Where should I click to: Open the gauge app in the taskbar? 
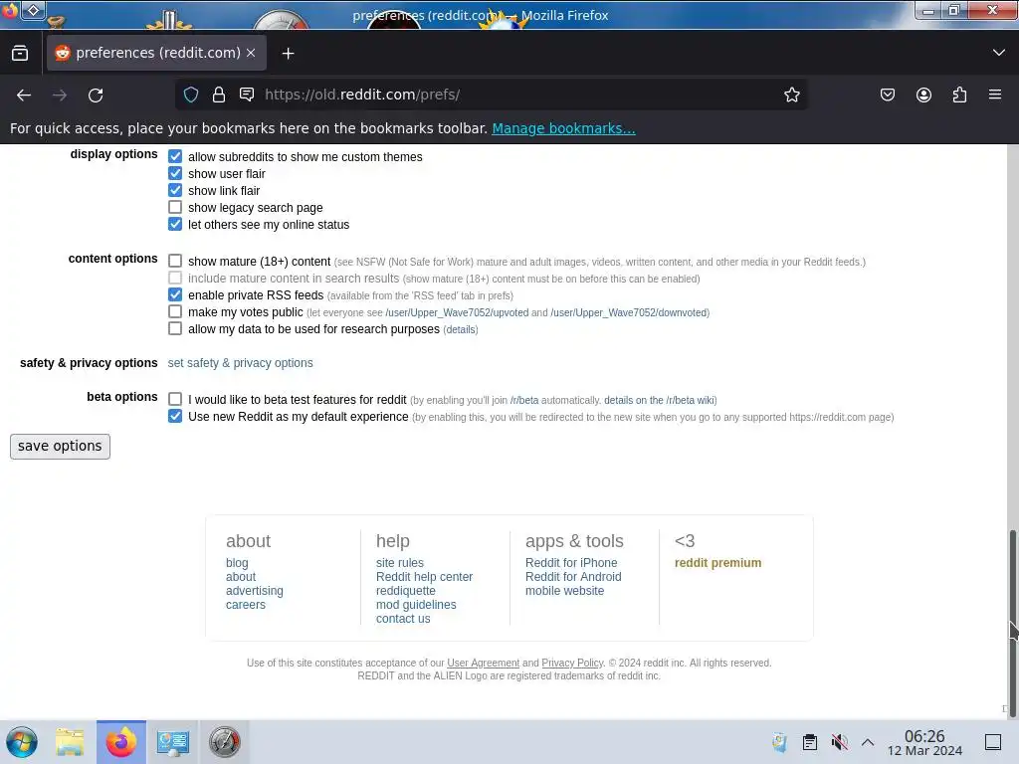pyautogui.click(x=224, y=742)
